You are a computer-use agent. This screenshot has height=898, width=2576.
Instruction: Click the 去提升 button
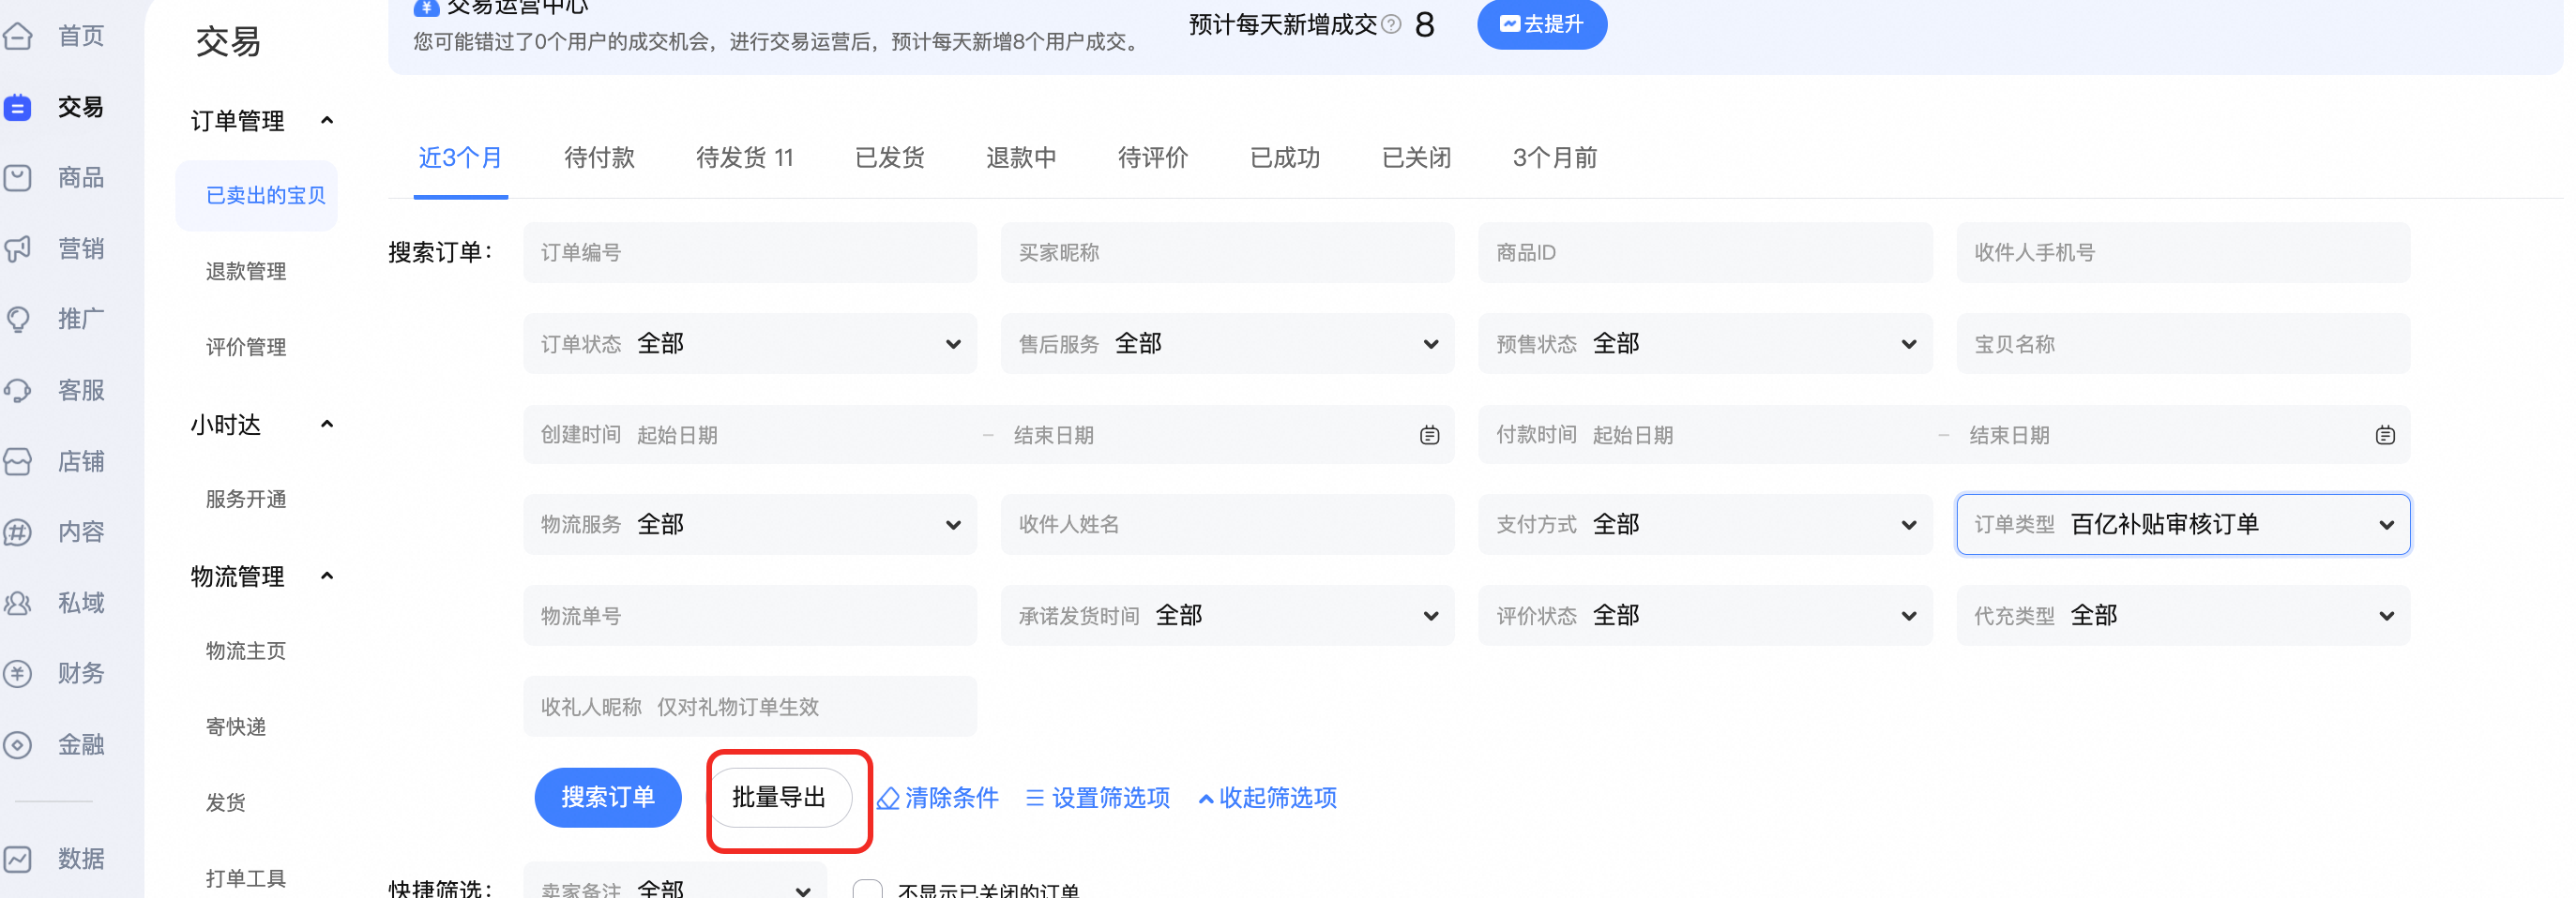click(x=1542, y=24)
